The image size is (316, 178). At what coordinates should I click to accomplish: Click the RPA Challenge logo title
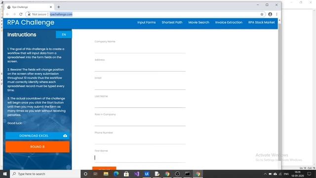click(x=31, y=22)
